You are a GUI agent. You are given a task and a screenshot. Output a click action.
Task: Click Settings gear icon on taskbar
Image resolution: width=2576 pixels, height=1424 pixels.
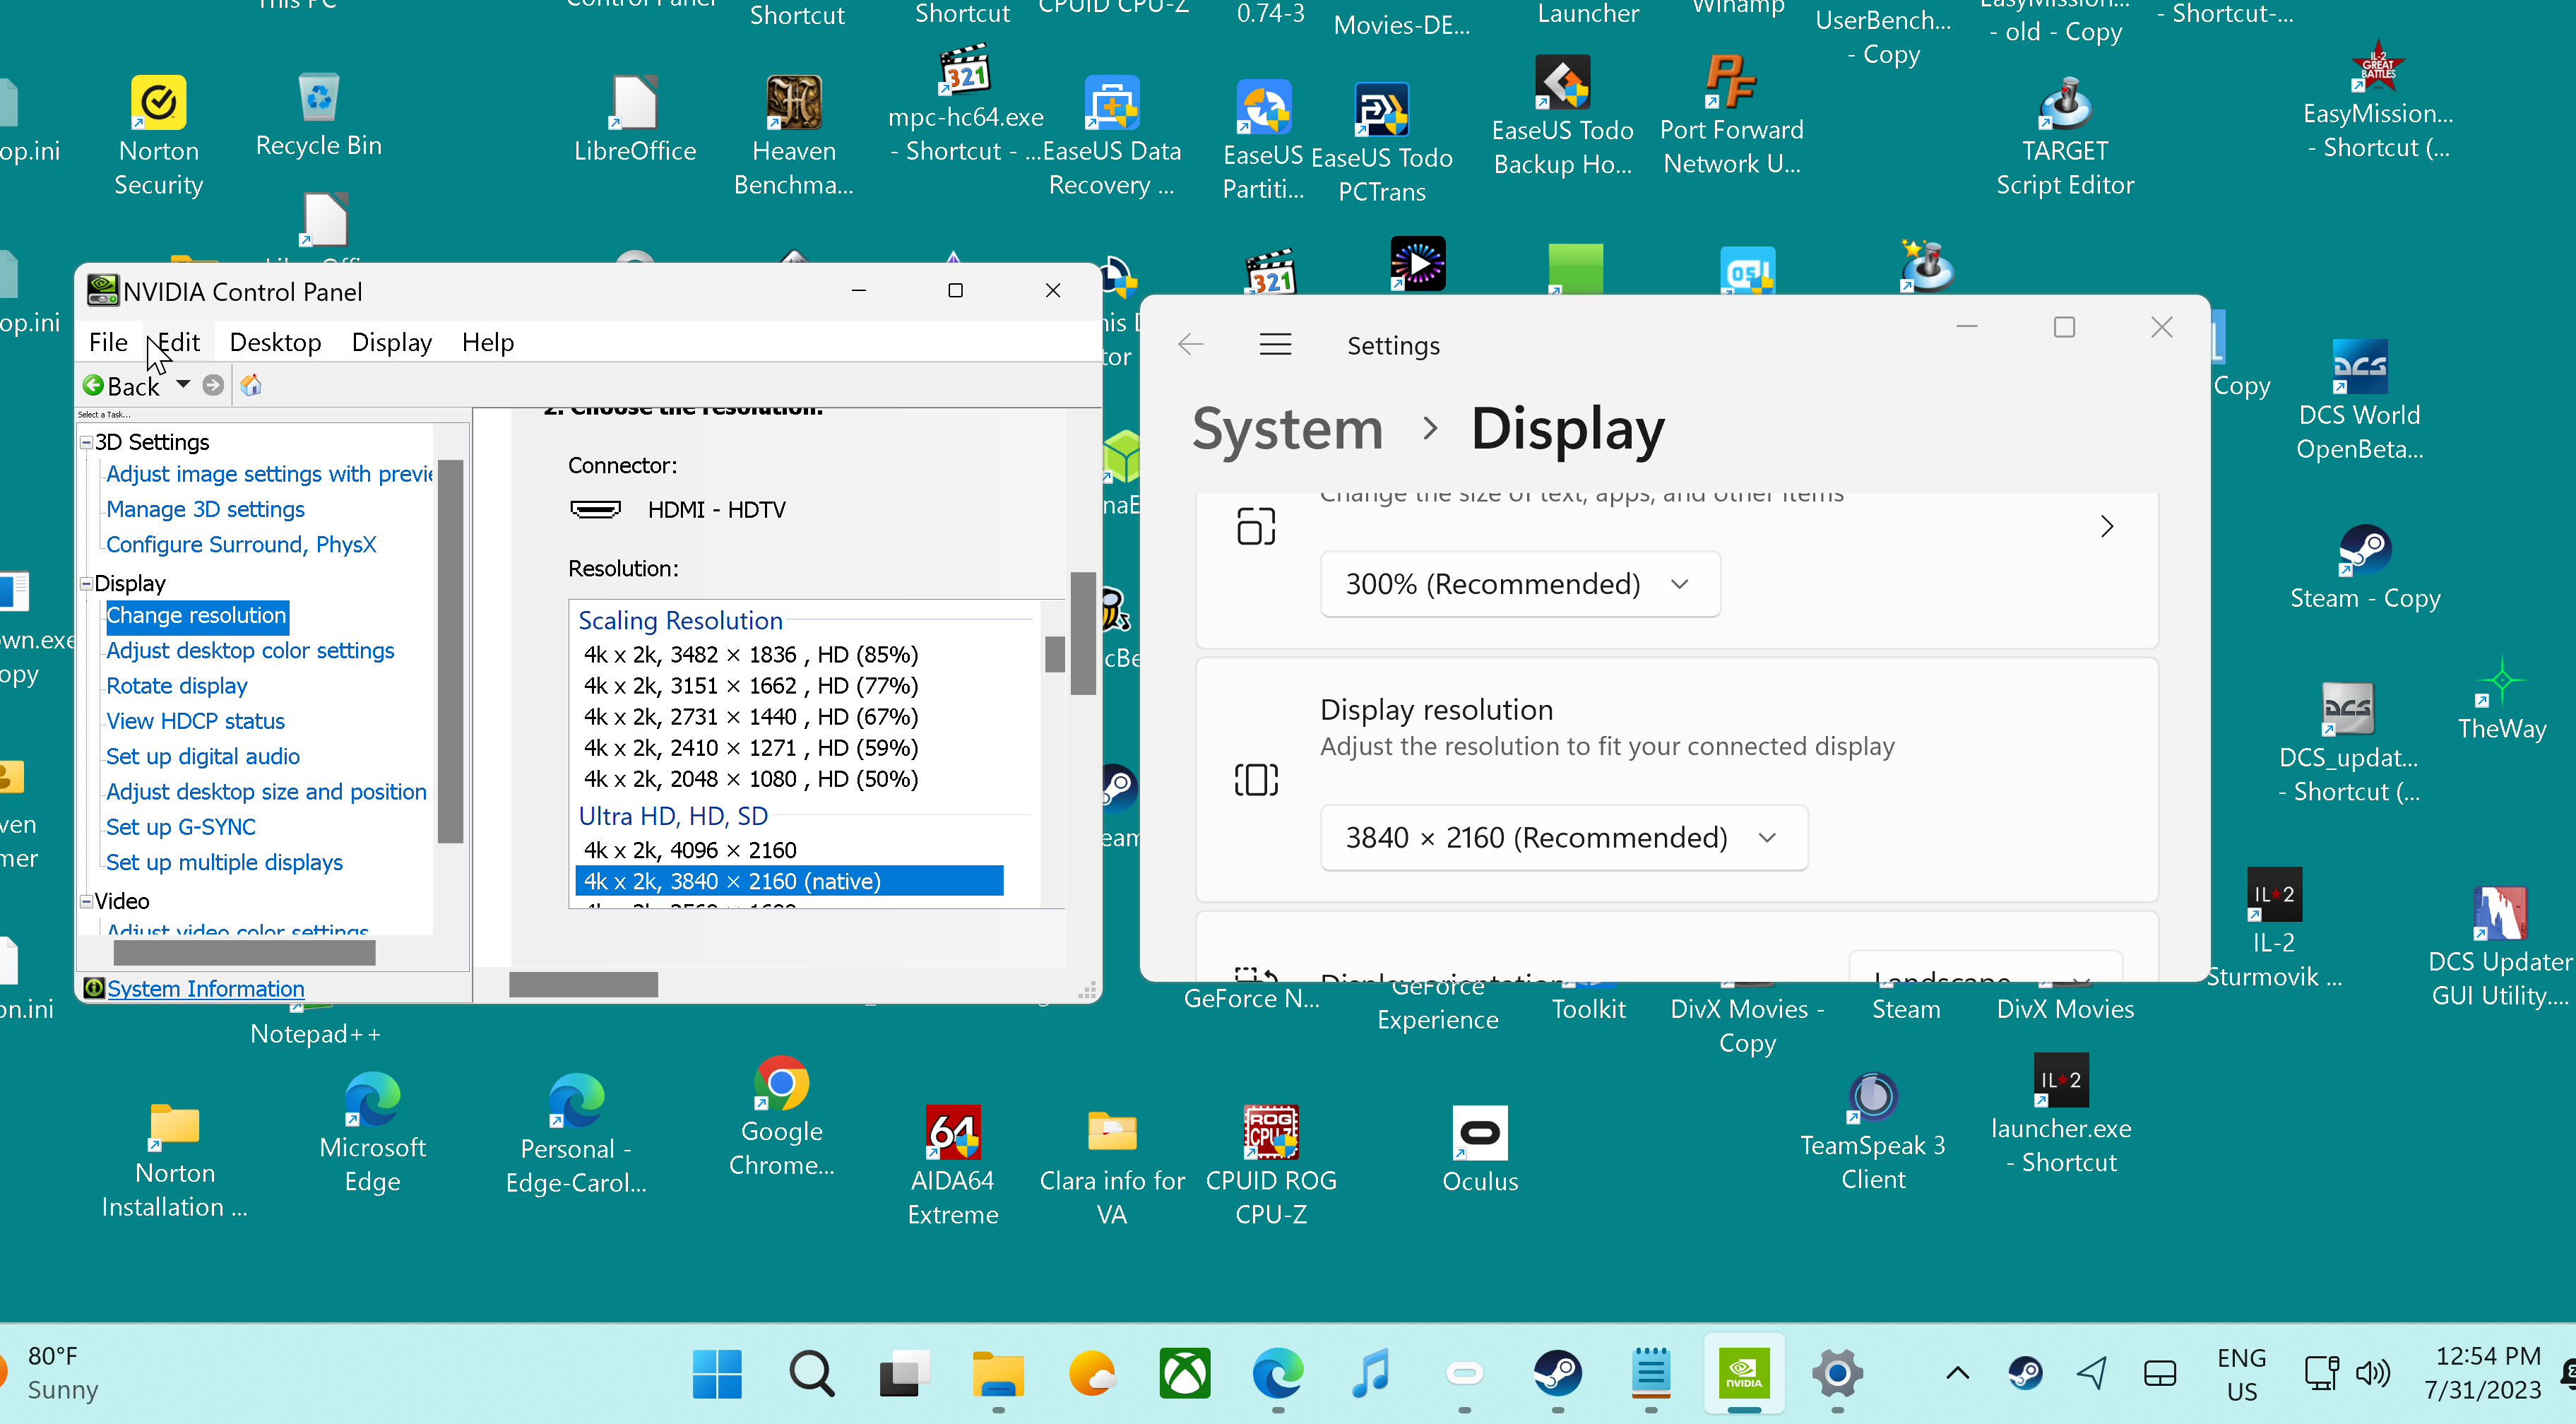tap(1837, 1374)
